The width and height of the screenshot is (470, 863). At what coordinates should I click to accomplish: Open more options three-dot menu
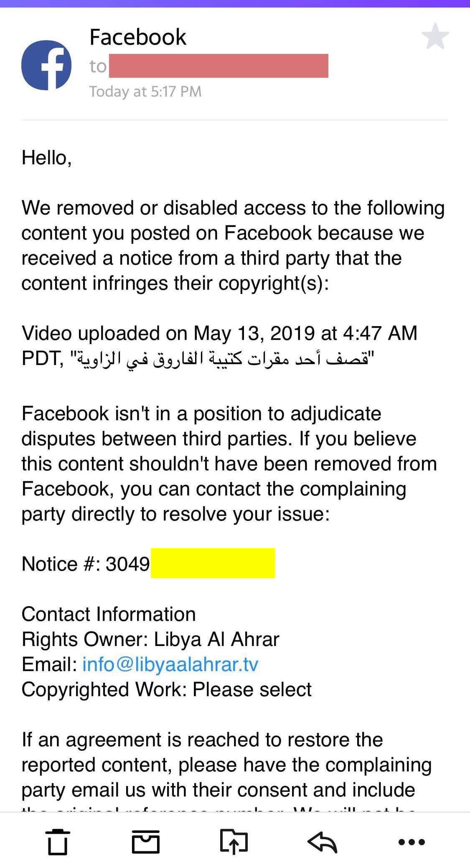(x=412, y=842)
